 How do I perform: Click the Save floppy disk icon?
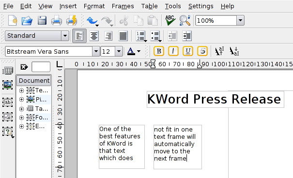pyautogui.click(x=42, y=20)
